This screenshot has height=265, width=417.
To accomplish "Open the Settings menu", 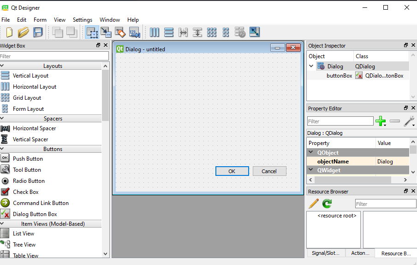I will [83, 20].
